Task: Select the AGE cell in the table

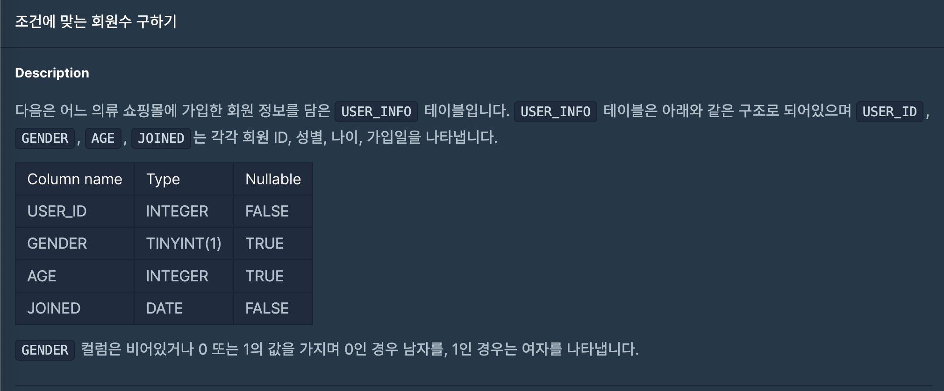Action: click(x=42, y=276)
